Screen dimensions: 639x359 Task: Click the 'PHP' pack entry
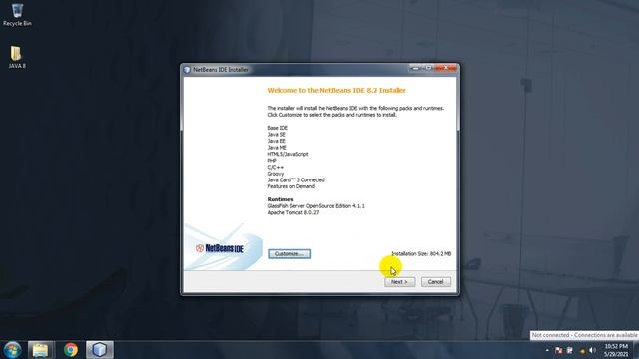(x=272, y=161)
